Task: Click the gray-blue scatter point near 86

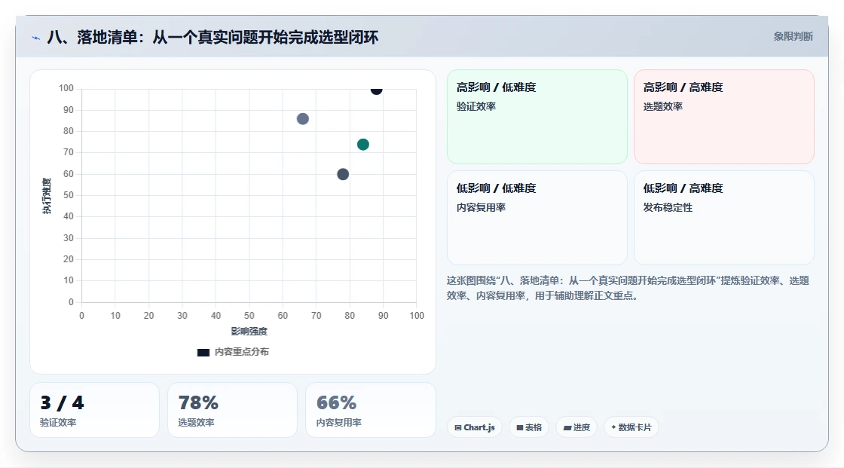Action: pyautogui.click(x=302, y=119)
